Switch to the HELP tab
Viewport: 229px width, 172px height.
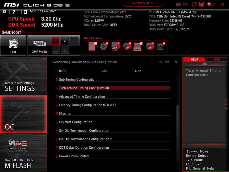click(194, 59)
